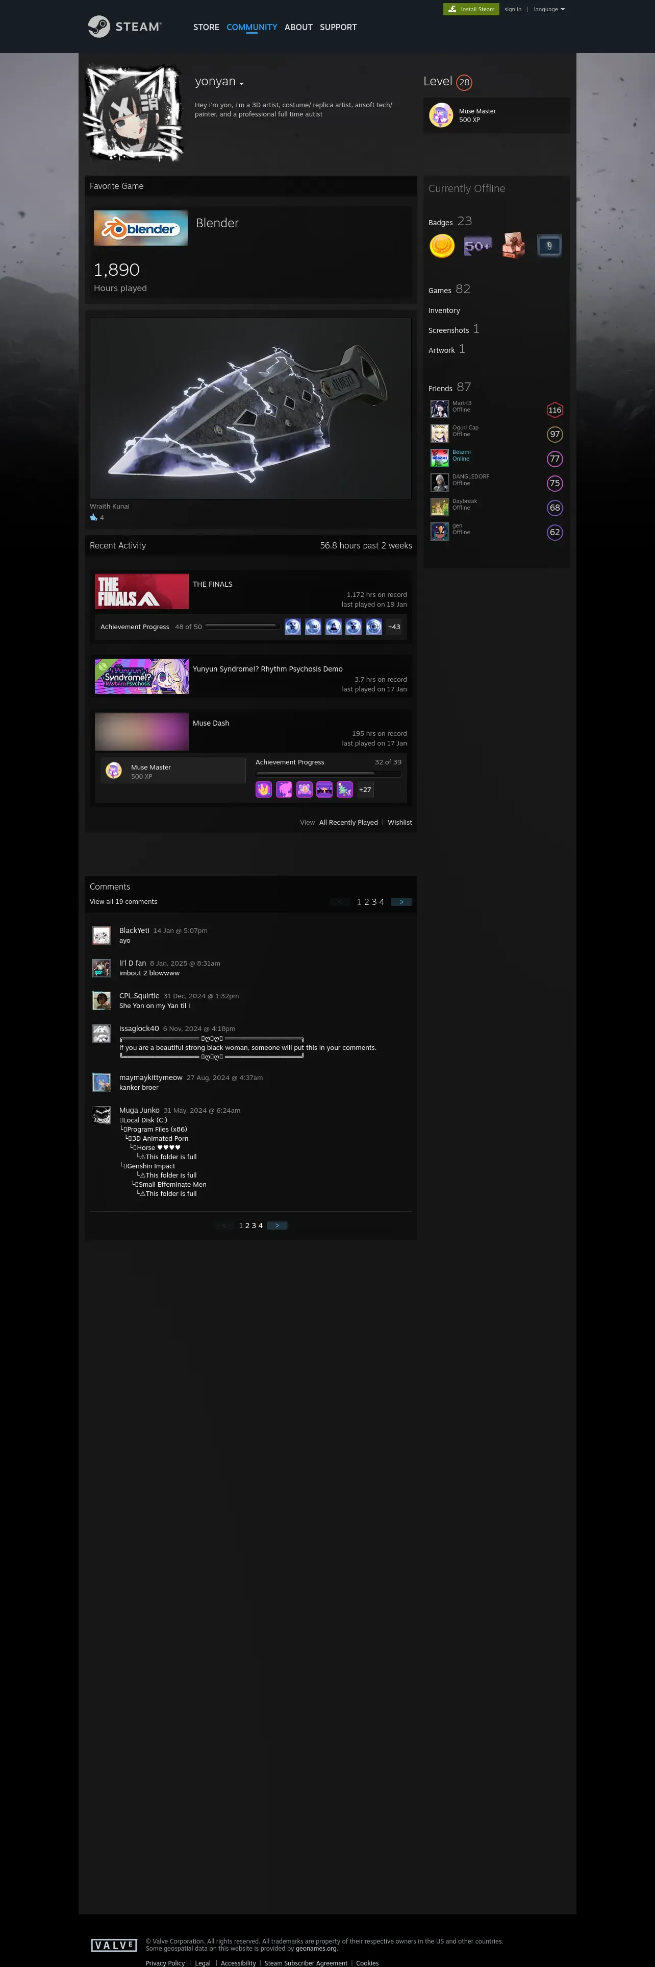Open BlackYeti commenter avatar
Viewport: 655px width, 1967px height.
[x=102, y=935]
